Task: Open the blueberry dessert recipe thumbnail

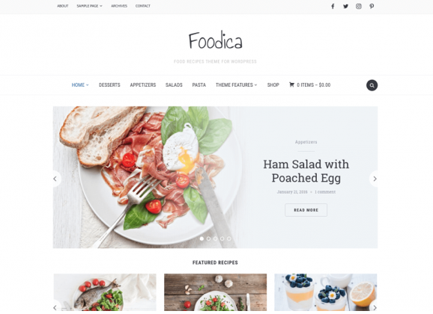Action: 326,292
